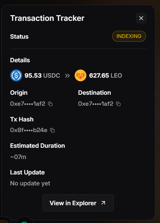Click the USDC token icon

[16, 75]
